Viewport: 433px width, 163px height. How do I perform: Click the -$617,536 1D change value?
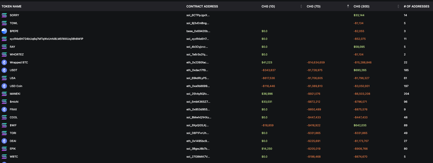point(268,78)
